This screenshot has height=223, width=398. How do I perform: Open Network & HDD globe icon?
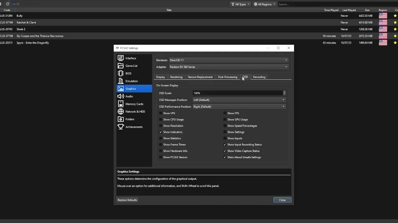[121, 111]
